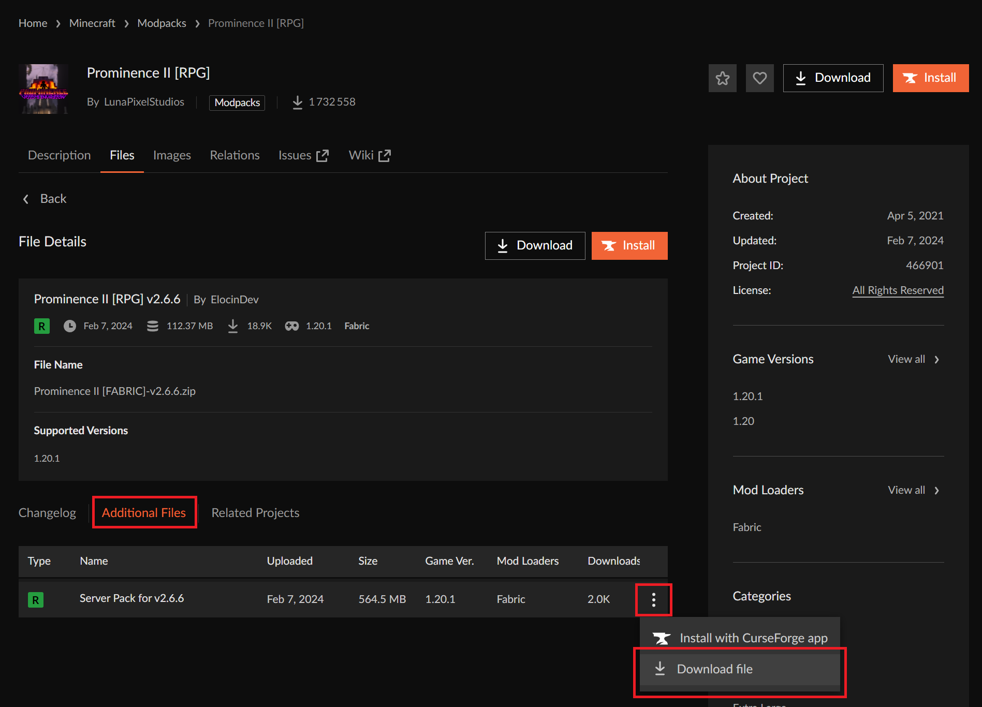The width and height of the screenshot is (982, 707).
Task: Click the star rating icon button
Action: [x=722, y=78]
